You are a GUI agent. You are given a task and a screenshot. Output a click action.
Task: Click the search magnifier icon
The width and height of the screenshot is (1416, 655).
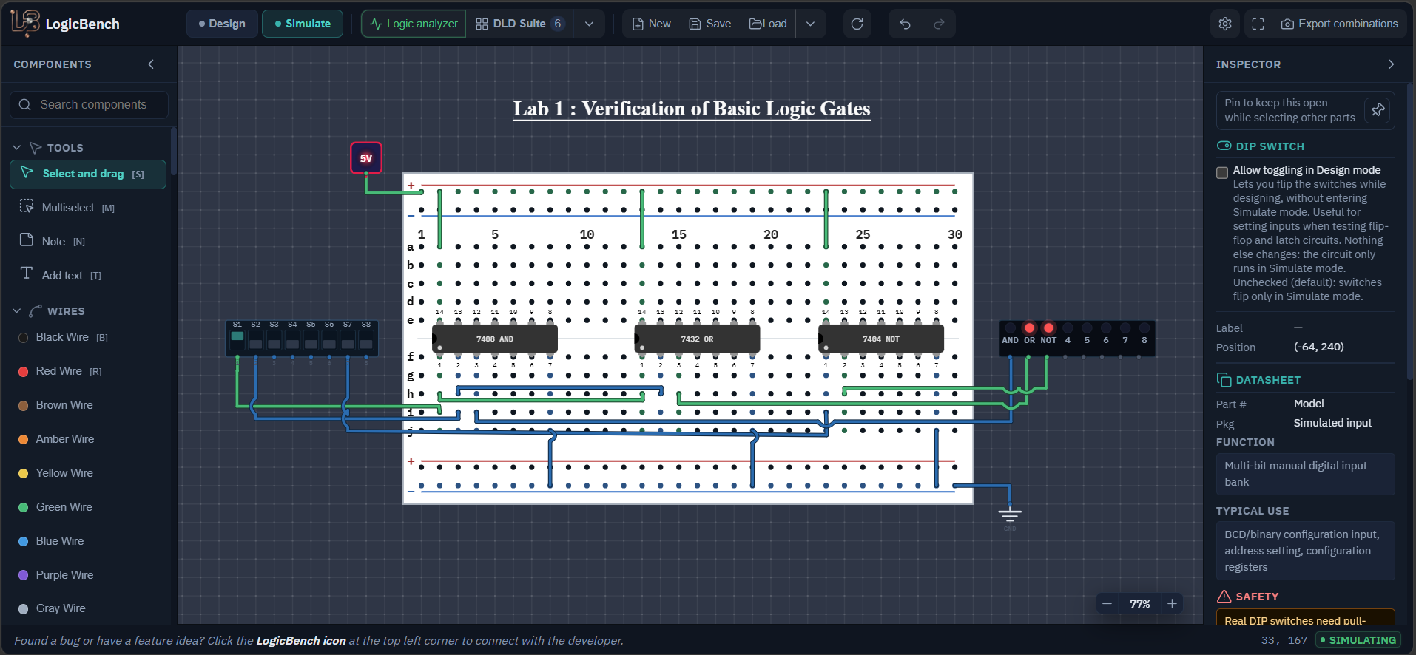pyautogui.click(x=25, y=105)
